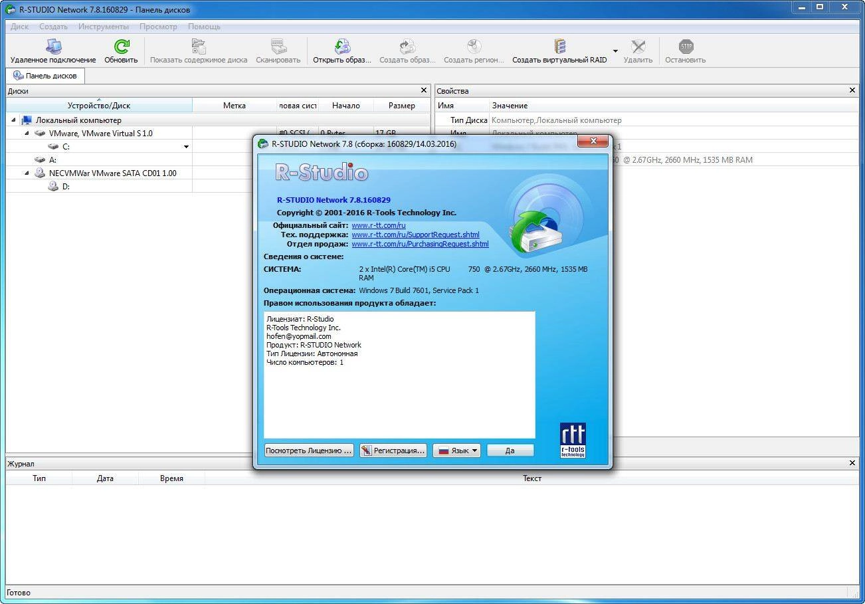The height and width of the screenshot is (604, 865).
Task: Close the Свойства panel
Action: pos(853,90)
